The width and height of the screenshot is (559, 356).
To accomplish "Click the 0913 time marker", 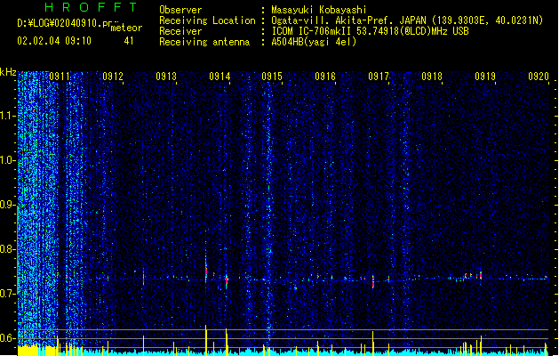I will click(x=166, y=77).
